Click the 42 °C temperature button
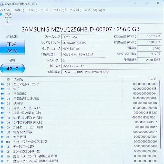The image size is (164, 164). 13,69
